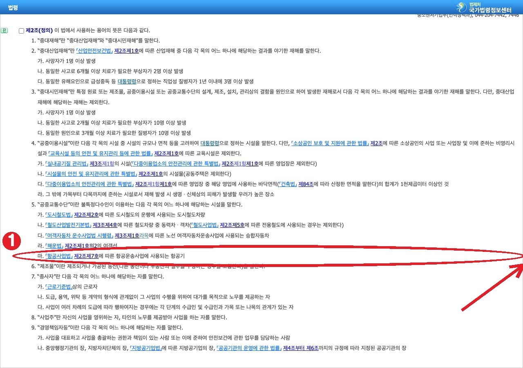The image size is (523, 368).
Task: Open the 「철도산업발전기본법」 link
Action: coord(68,225)
